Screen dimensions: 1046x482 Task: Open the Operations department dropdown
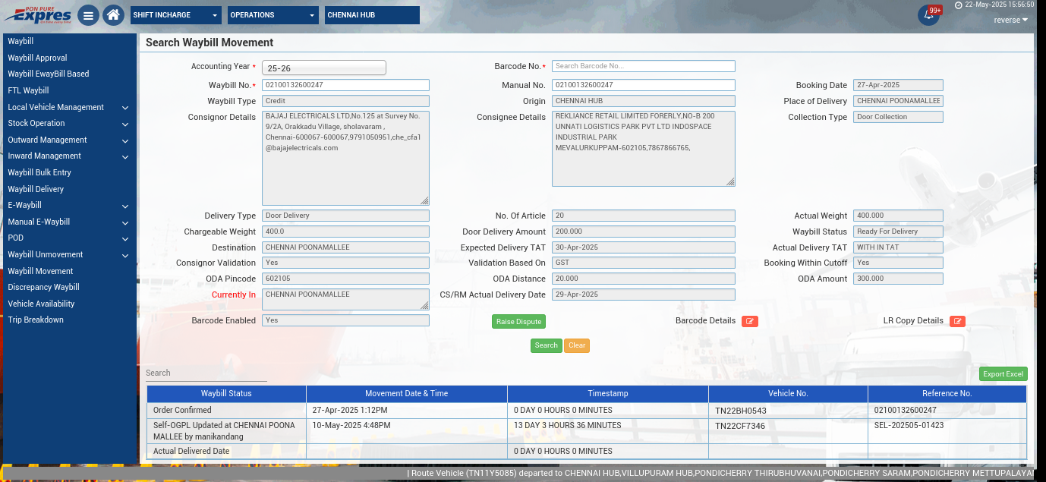click(273, 15)
